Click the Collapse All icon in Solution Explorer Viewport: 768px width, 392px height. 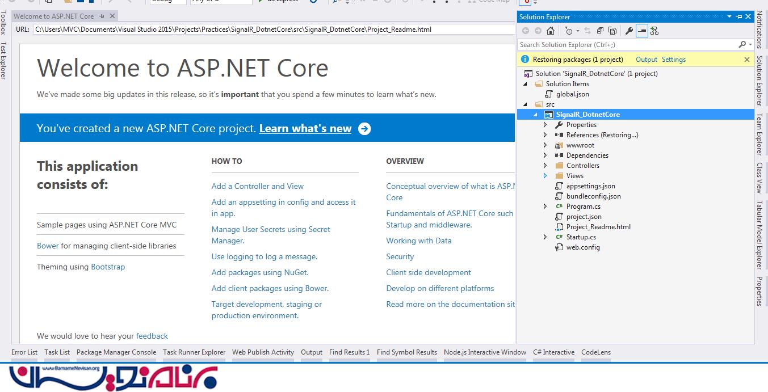pos(600,31)
